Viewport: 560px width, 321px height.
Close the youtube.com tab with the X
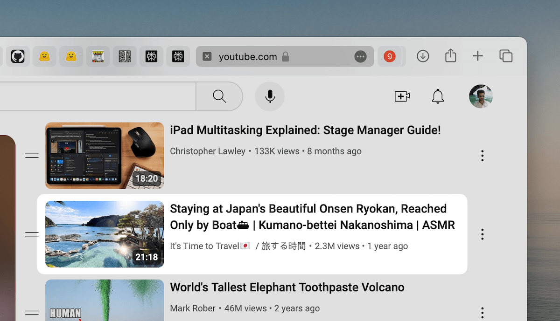(207, 56)
